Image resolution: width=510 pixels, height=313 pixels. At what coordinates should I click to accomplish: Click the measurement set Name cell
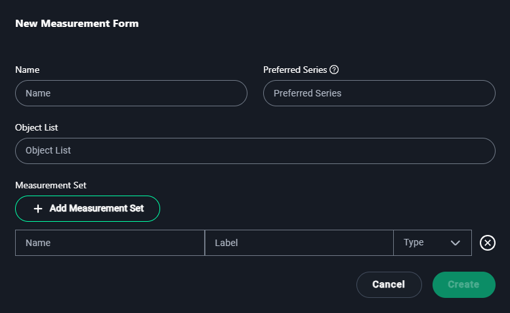click(110, 243)
